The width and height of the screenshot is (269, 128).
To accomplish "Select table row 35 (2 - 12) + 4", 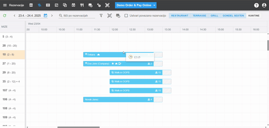I will pyautogui.click(x=12, y=81).
